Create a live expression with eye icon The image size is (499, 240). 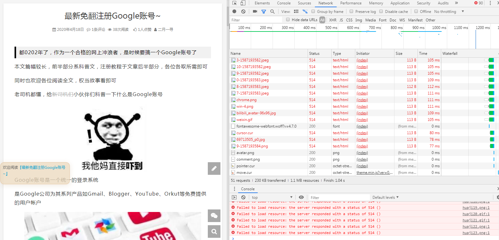[301, 197]
